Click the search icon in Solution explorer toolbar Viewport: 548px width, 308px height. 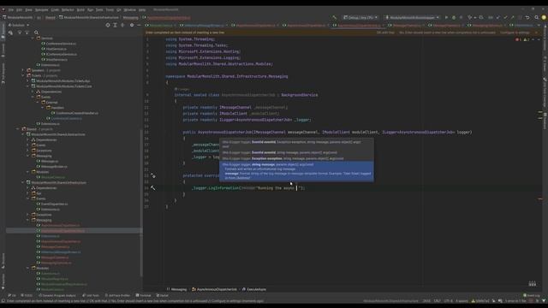pos(36,33)
